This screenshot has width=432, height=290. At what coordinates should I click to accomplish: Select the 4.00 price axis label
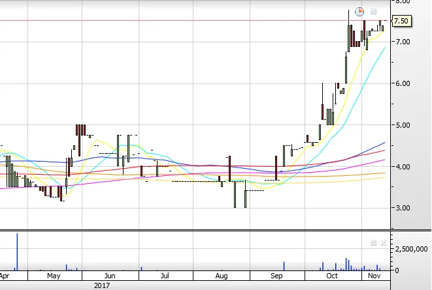click(403, 166)
